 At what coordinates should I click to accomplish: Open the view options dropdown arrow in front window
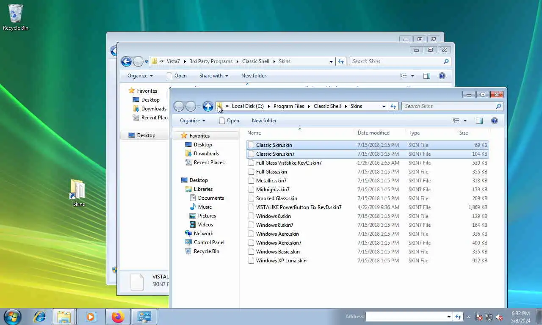click(465, 121)
